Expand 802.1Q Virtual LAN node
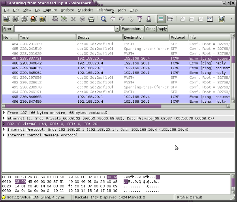 click(x=4, y=124)
